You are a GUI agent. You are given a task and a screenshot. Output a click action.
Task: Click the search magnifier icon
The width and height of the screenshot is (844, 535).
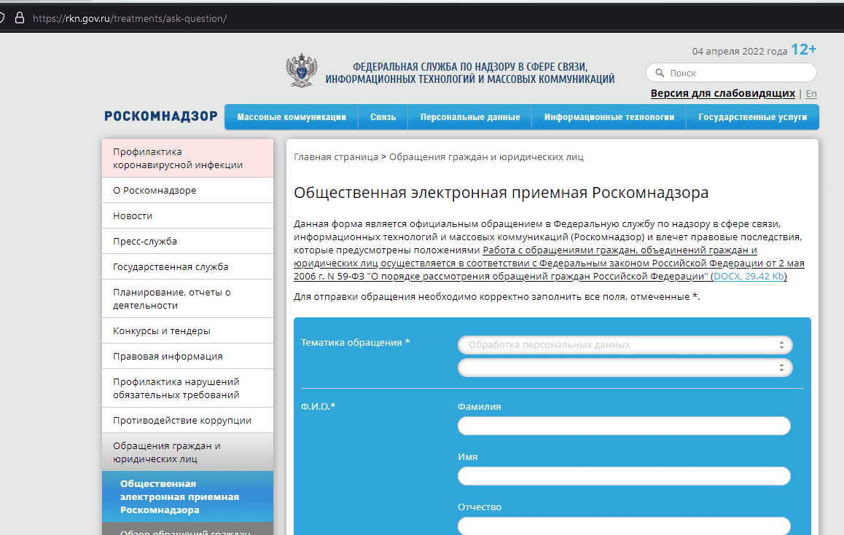pos(660,73)
